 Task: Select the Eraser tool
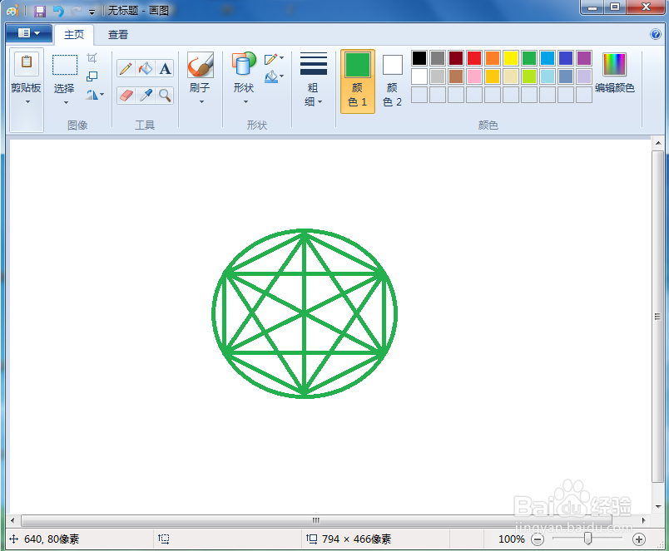point(126,95)
